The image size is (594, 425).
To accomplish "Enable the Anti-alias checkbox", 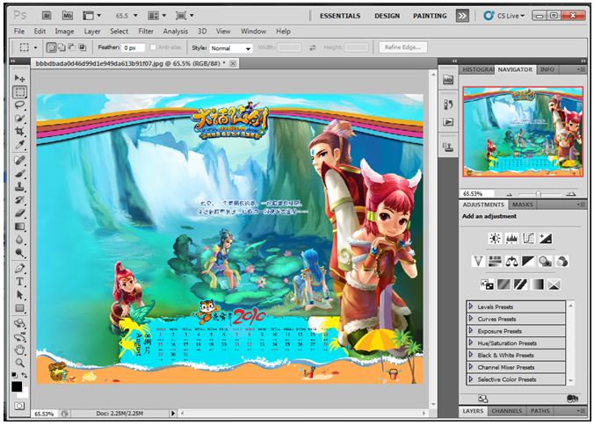I will pos(154,47).
